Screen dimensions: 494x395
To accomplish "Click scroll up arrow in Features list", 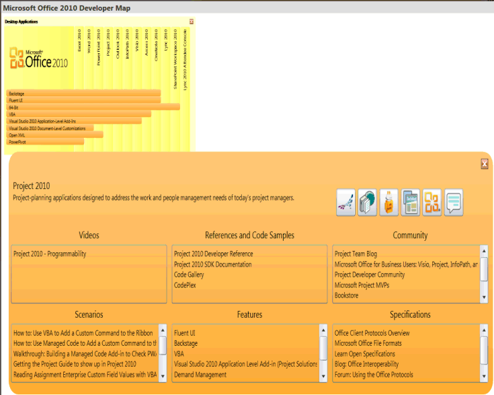I will 323,330.
